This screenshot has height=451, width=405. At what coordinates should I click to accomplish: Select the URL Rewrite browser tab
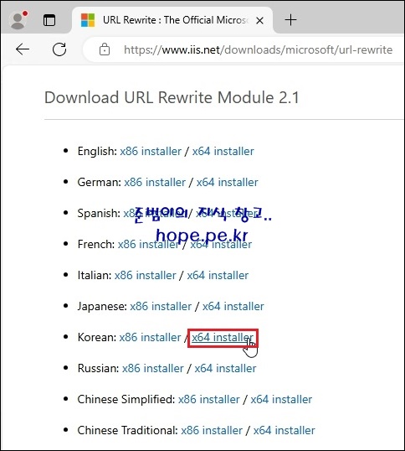point(172,20)
